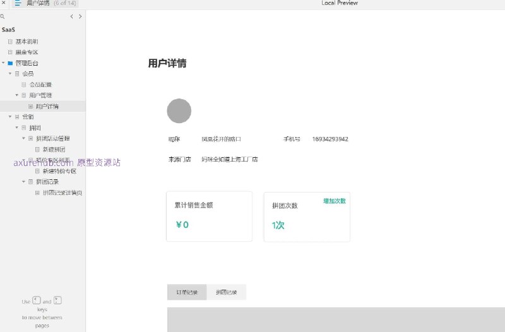505x332 pixels.
Task: Open the 拼团记录详情页 page
Action: click(x=62, y=193)
